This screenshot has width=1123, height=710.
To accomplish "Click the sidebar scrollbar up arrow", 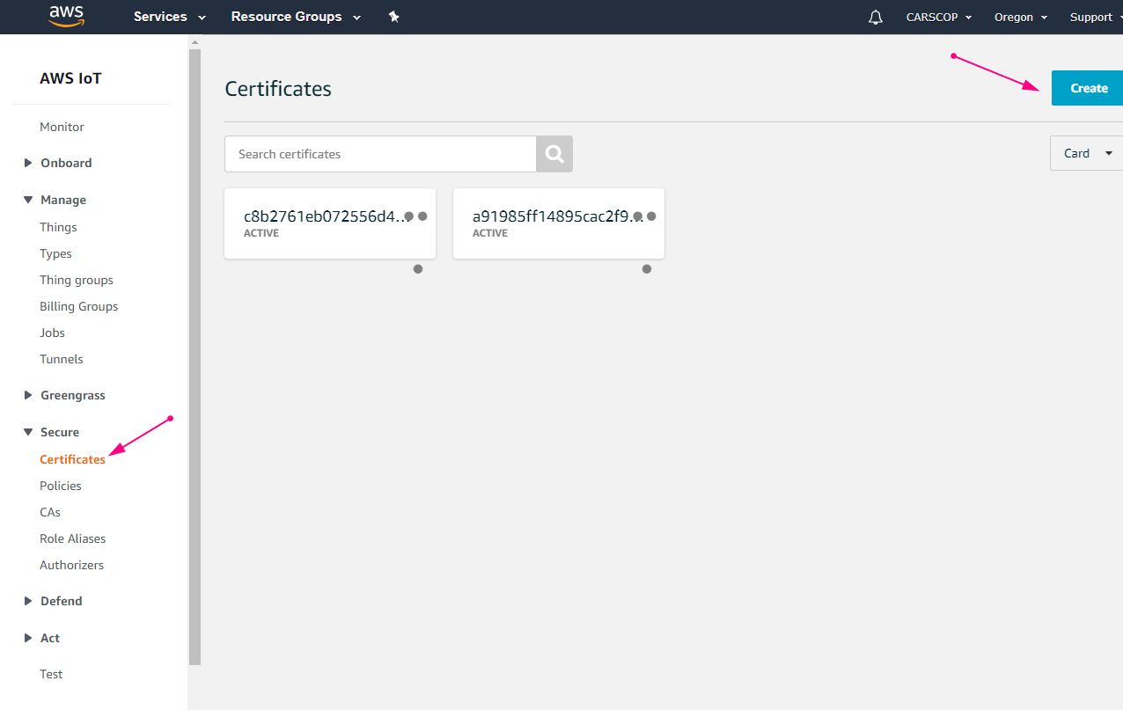I will point(195,41).
